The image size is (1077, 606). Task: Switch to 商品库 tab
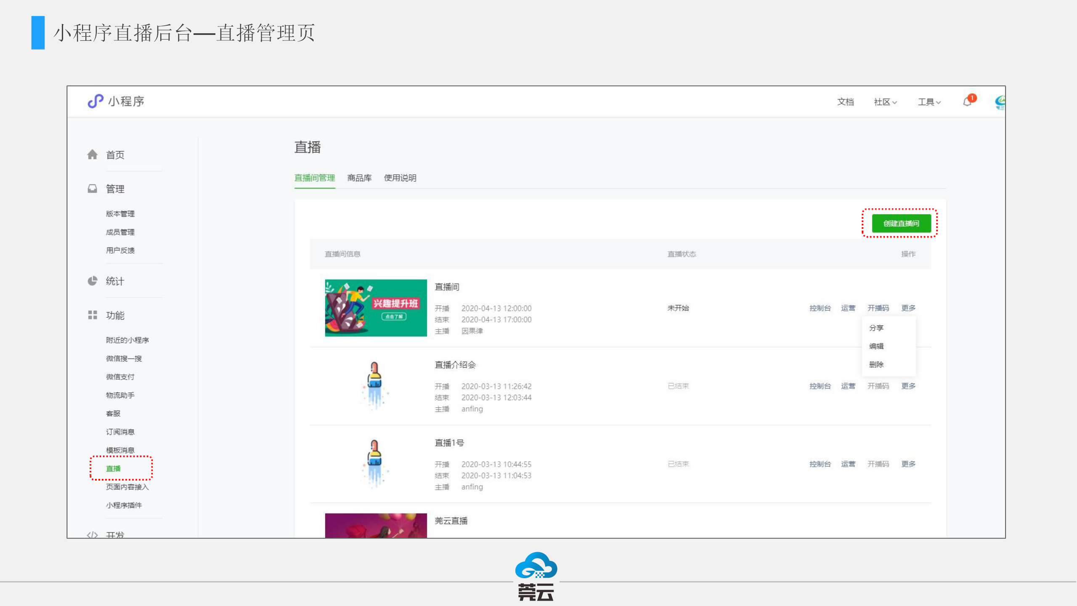click(x=359, y=178)
